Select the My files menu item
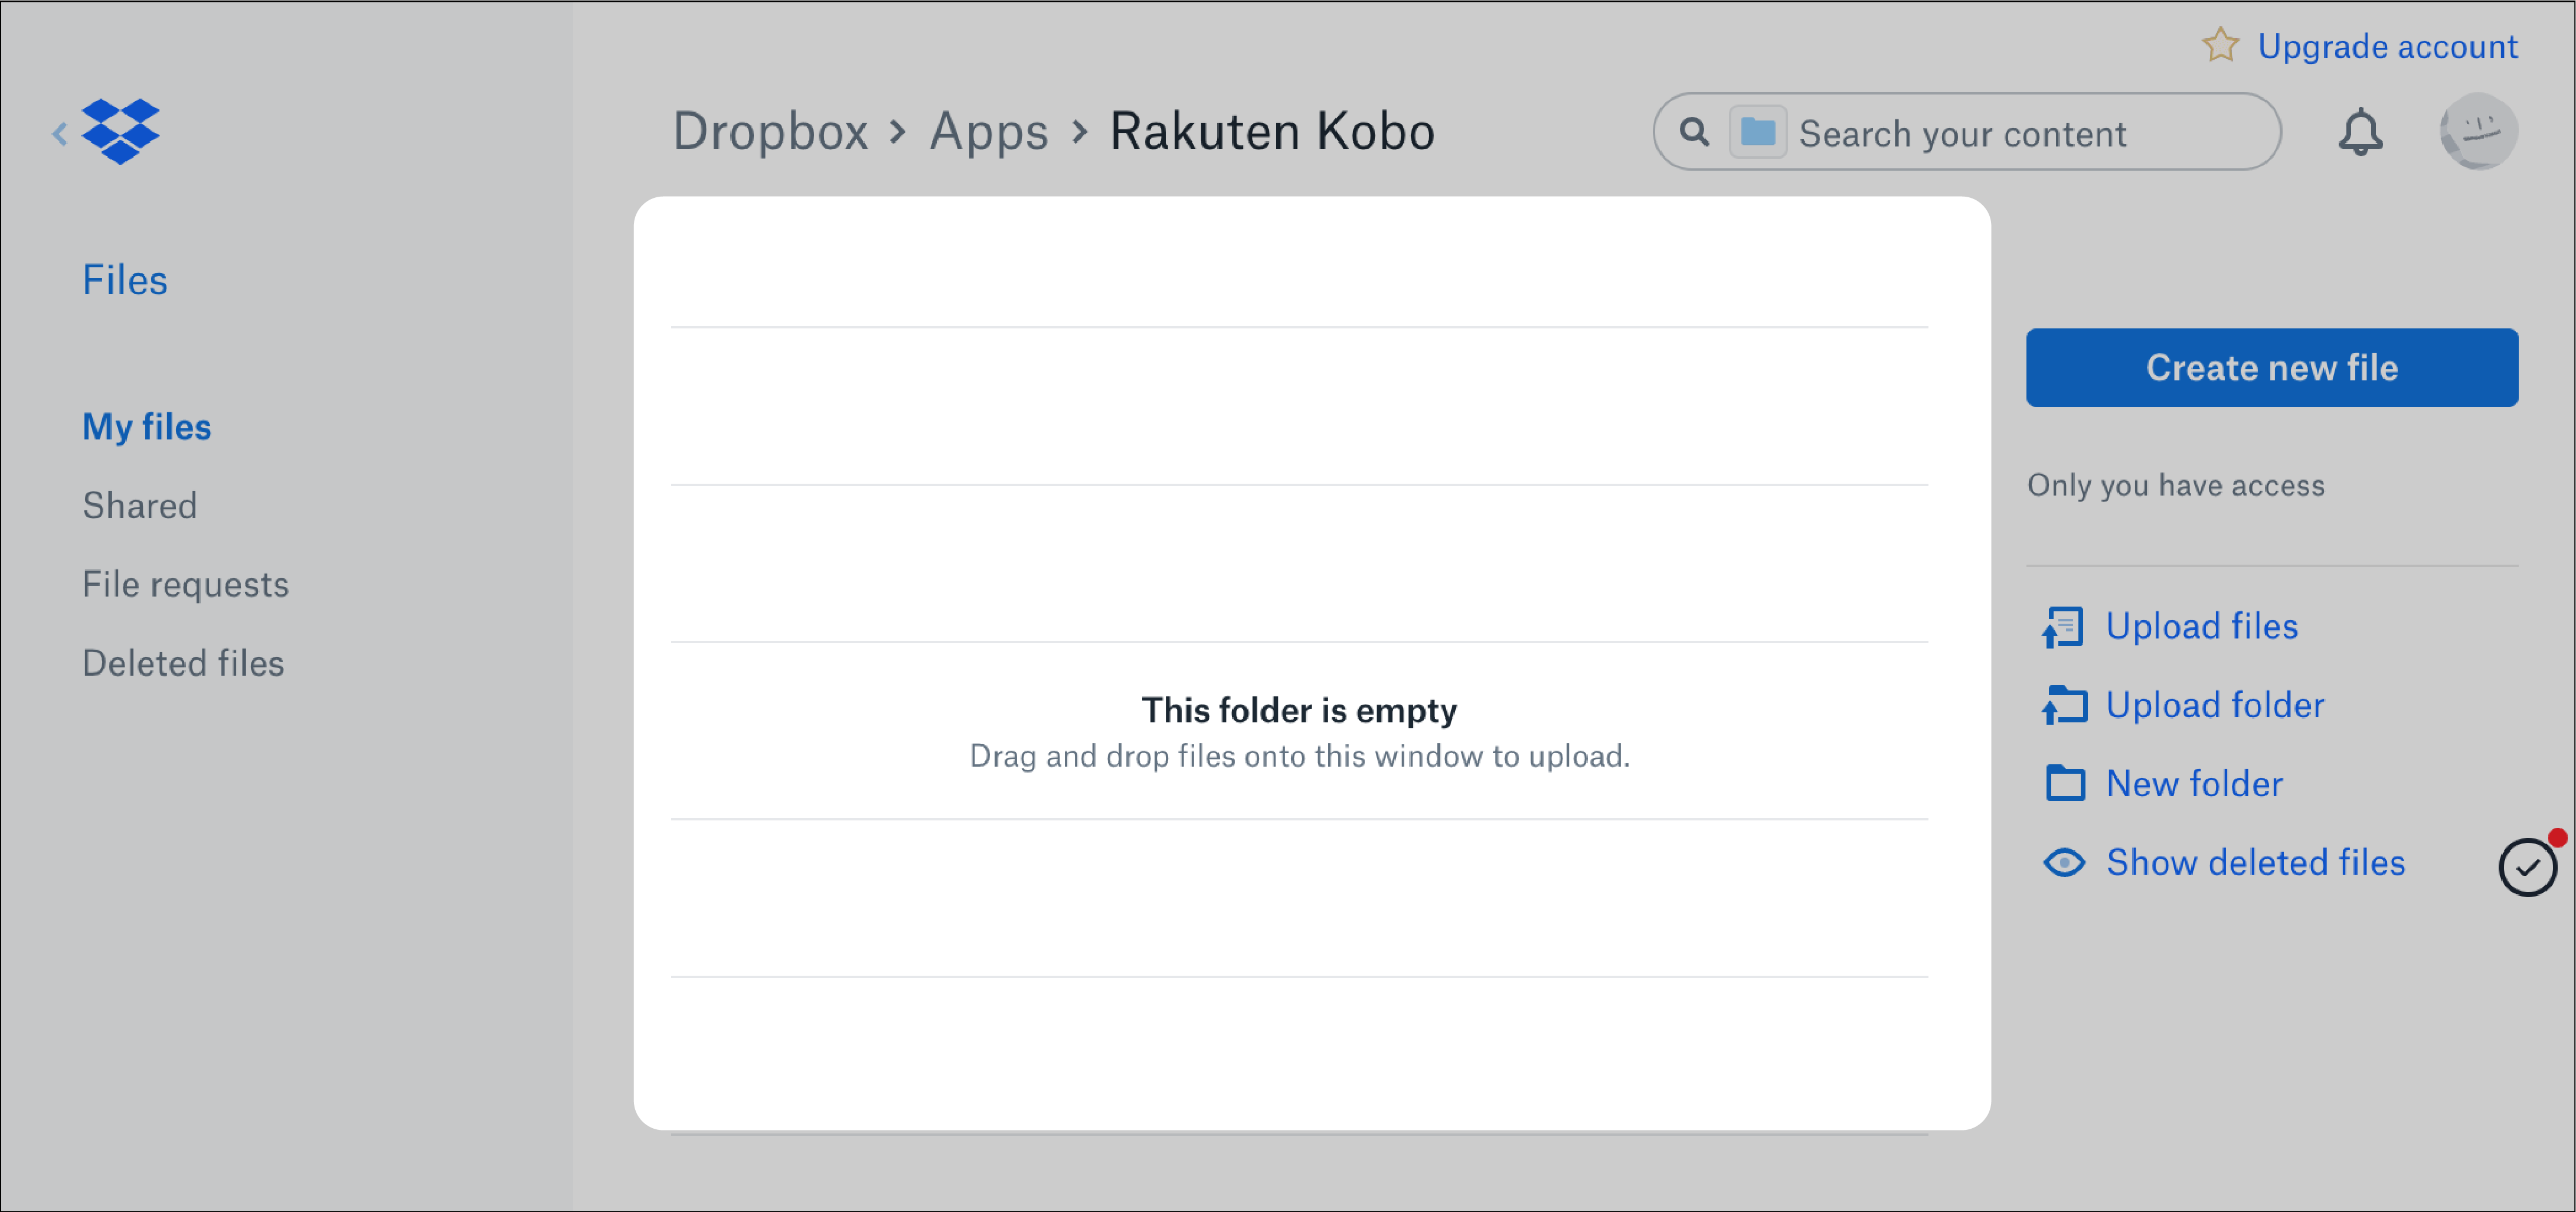Image resolution: width=2576 pixels, height=1212 pixels. click(146, 426)
